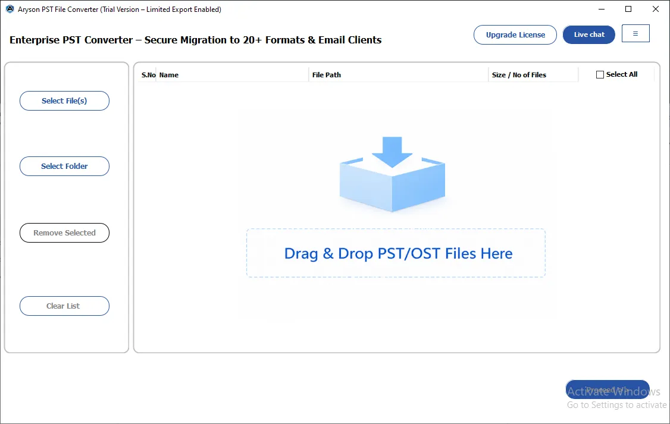Click the Clear List button
The image size is (670, 424).
(64, 306)
